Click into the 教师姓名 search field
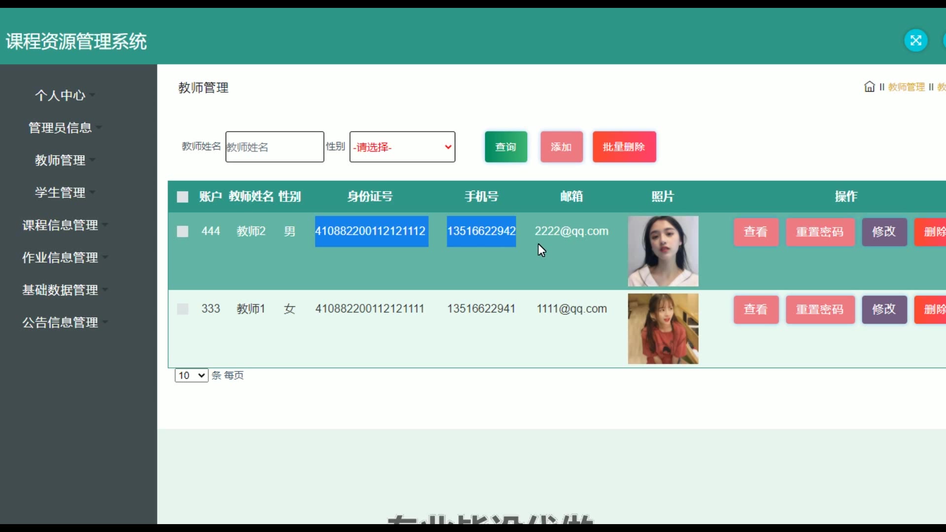Image resolution: width=946 pixels, height=532 pixels. click(x=274, y=147)
